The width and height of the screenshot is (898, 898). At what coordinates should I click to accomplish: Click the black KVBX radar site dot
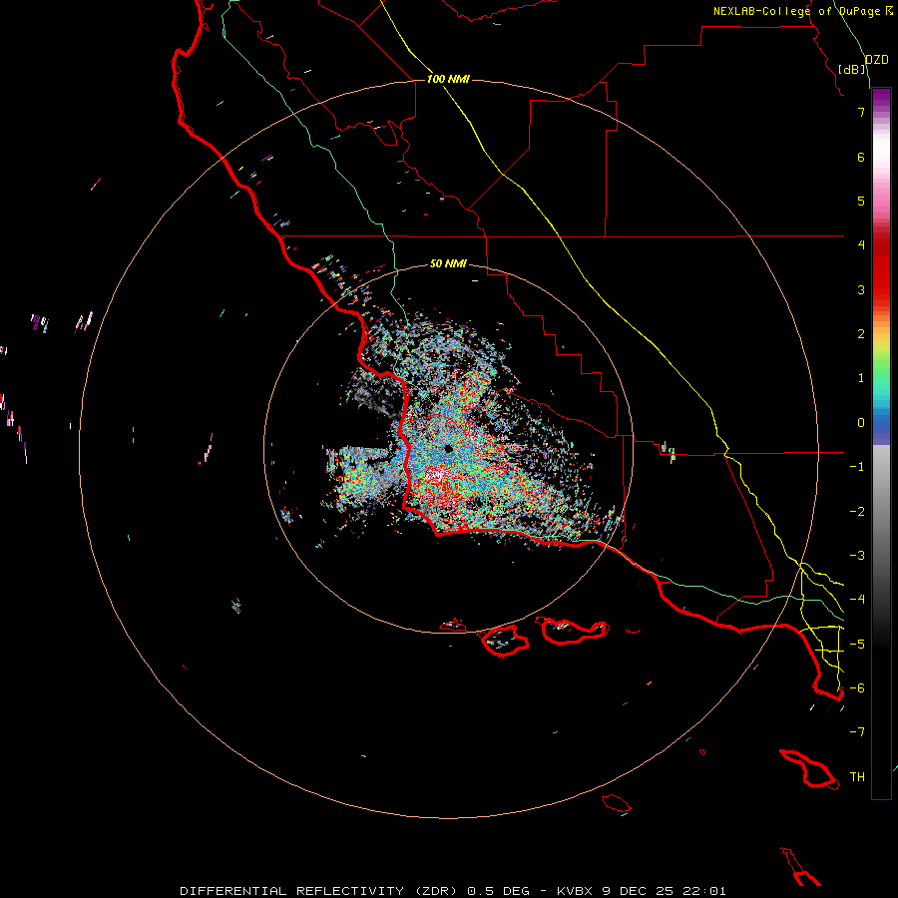click(x=448, y=448)
